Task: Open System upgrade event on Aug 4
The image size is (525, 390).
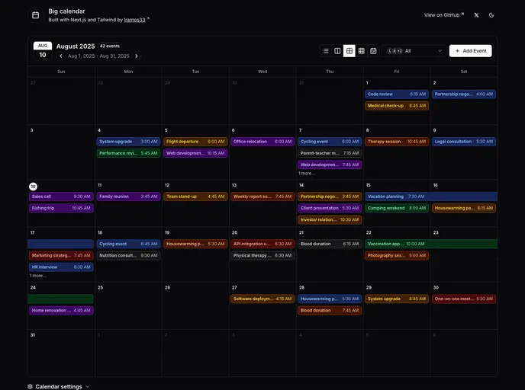Action: click(128, 142)
